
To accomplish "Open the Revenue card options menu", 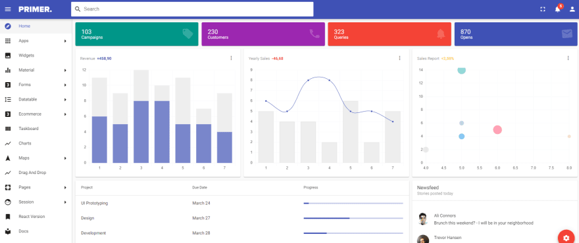I will pos(231,58).
